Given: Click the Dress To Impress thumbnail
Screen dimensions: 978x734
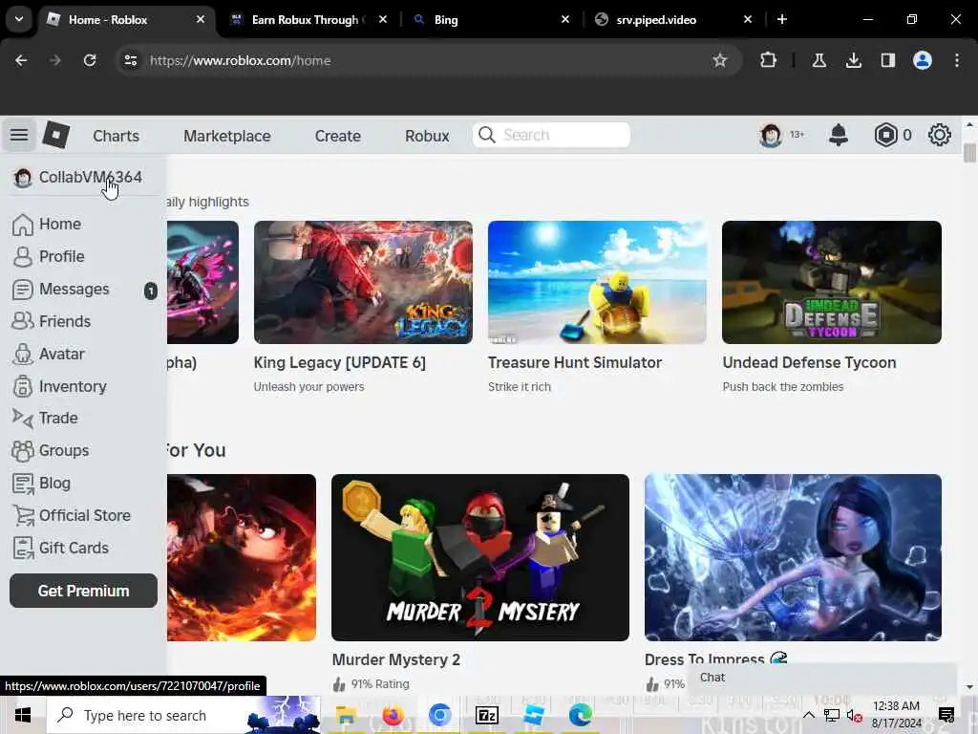Looking at the screenshot, I should pyautogui.click(x=793, y=557).
